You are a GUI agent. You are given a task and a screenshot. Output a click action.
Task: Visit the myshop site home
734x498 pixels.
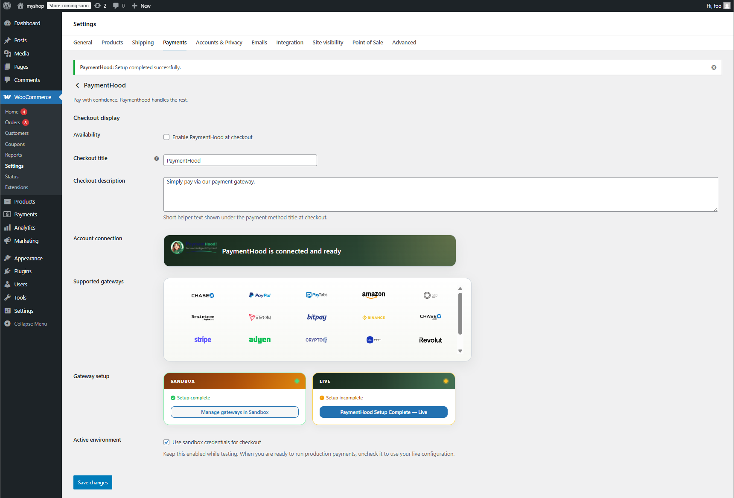pyautogui.click(x=31, y=6)
